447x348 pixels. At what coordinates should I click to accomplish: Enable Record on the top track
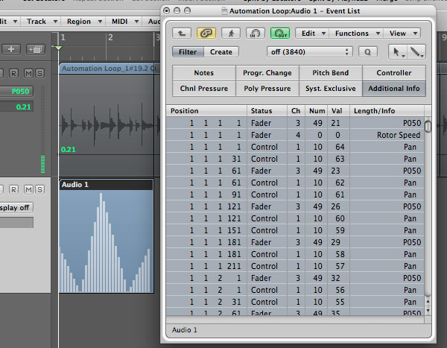[13, 74]
